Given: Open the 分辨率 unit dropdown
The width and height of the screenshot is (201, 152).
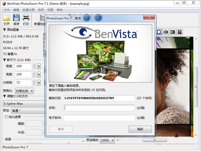Looking at the screenshot, I should point(39,83).
